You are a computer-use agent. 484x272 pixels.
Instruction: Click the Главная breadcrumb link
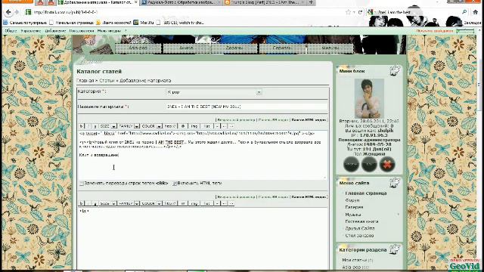pos(85,81)
